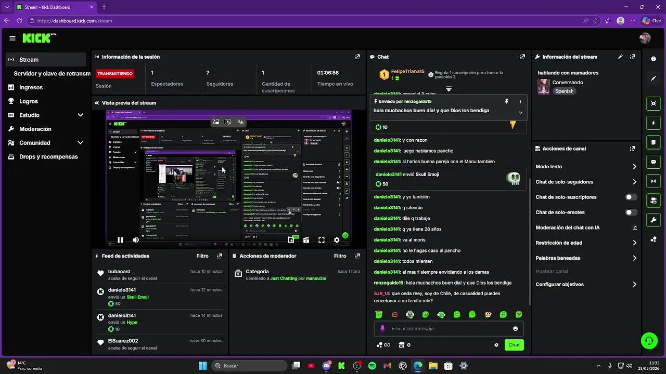The height and width of the screenshot is (374, 666).
Task: Enable Chat de solo-emotes toggle
Action: (x=631, y=212)
